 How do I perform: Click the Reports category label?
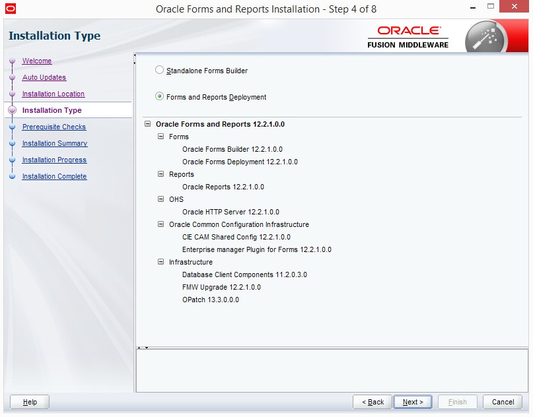click(182, 175)
